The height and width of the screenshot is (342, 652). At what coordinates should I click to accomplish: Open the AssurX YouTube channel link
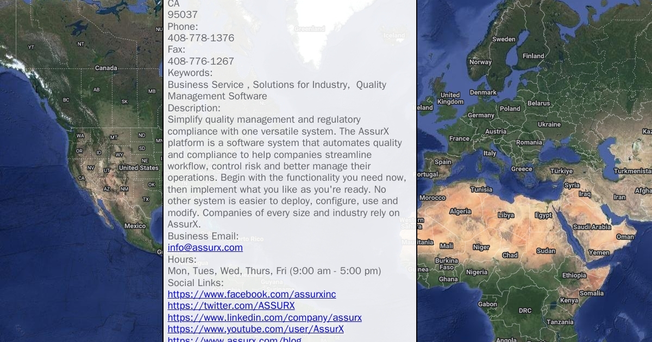click(255, 329)
